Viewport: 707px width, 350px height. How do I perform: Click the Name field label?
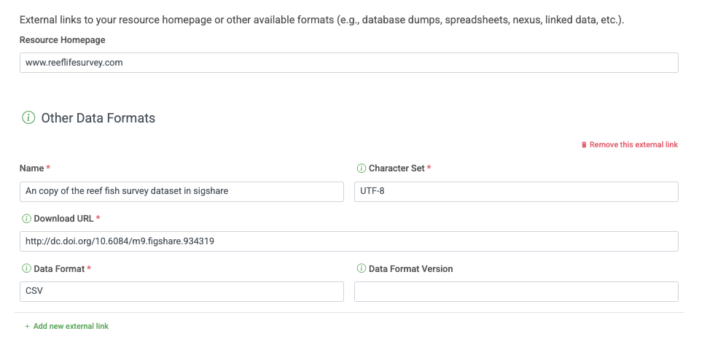(x=31, y=168)
